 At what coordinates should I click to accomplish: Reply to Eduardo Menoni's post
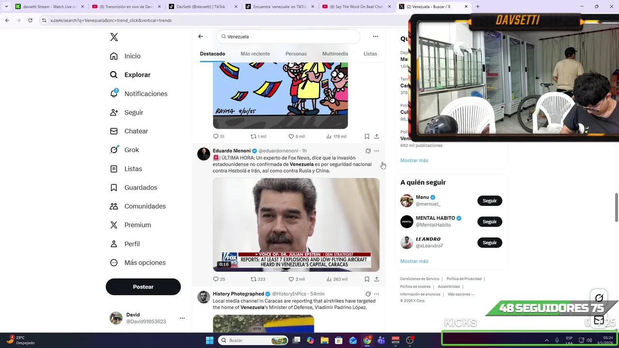click(x=219, y=279)
